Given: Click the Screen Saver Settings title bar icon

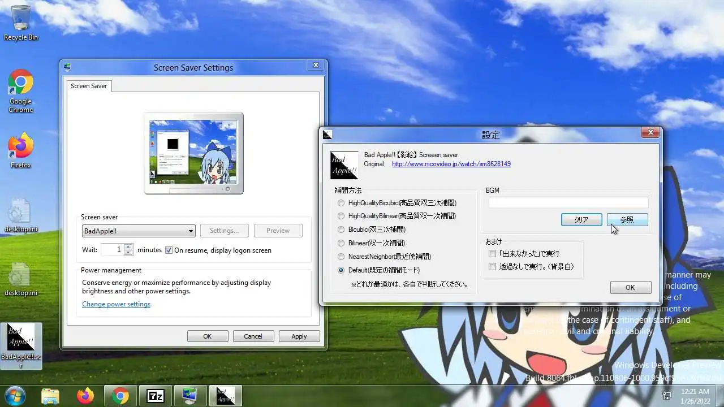Looking at the screenshot, I should [x=68, y=67].
